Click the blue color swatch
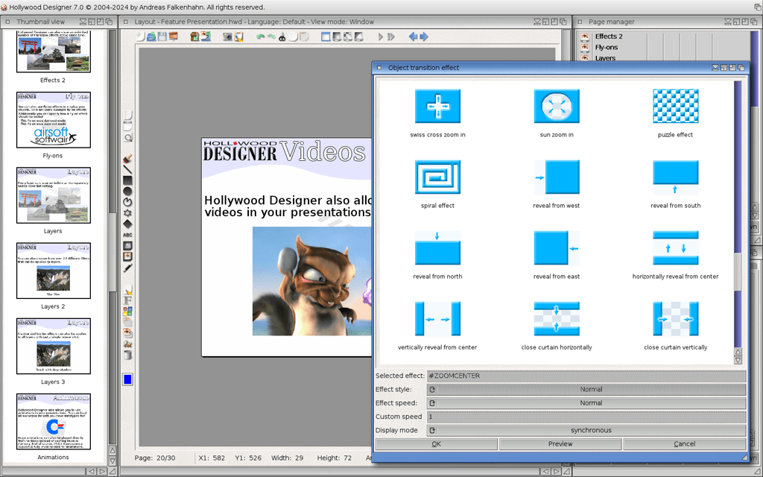 [128, 379]
